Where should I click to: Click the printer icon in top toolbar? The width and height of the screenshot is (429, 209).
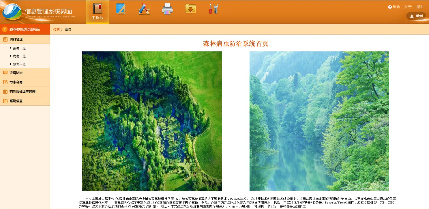167,9
